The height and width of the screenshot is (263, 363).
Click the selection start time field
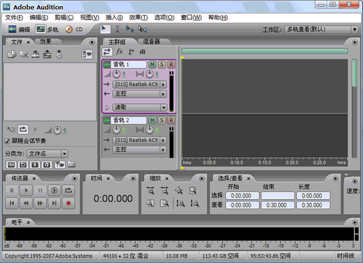pyautogui.click(x=242, y=196)
